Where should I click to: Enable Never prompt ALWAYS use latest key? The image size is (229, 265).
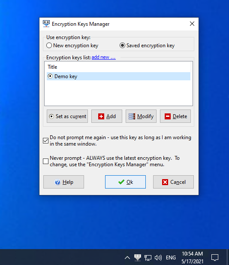[46, 161]
